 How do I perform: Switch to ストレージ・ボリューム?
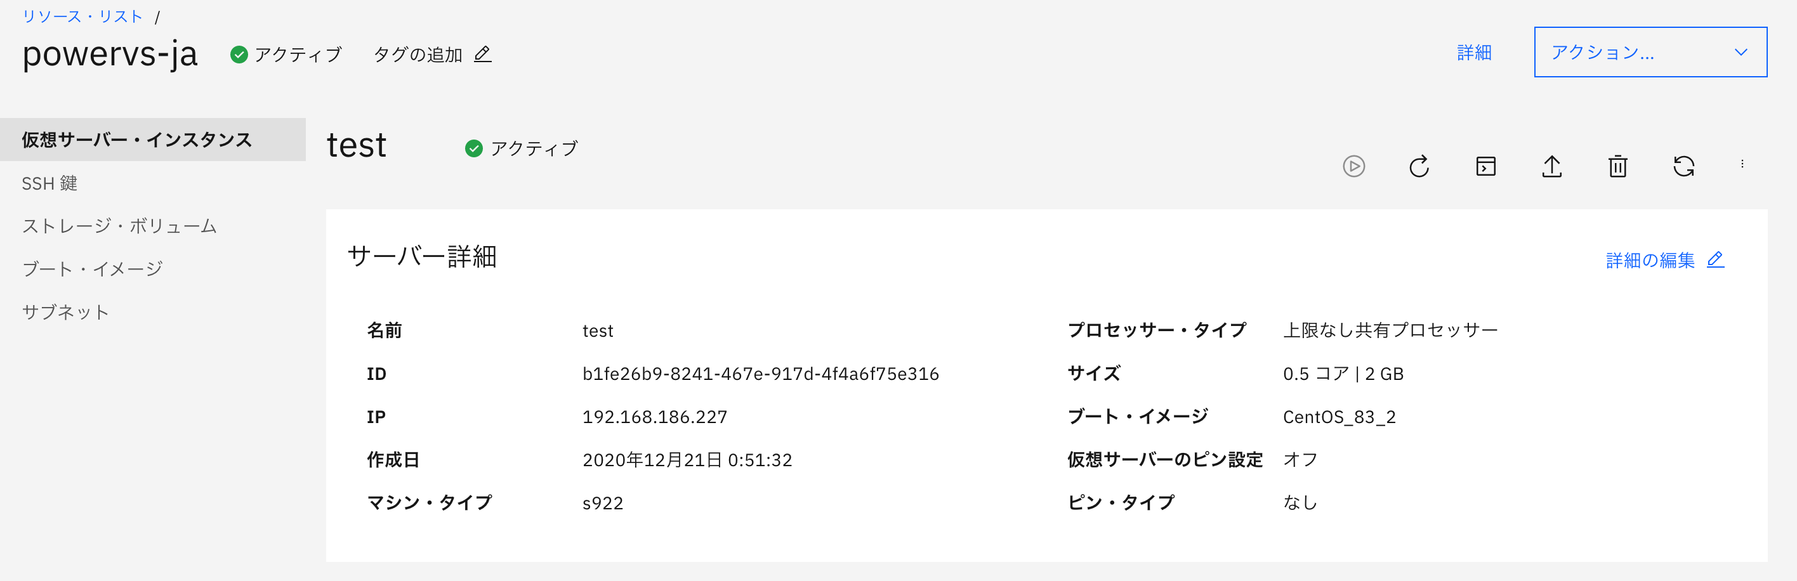(119, 226)
